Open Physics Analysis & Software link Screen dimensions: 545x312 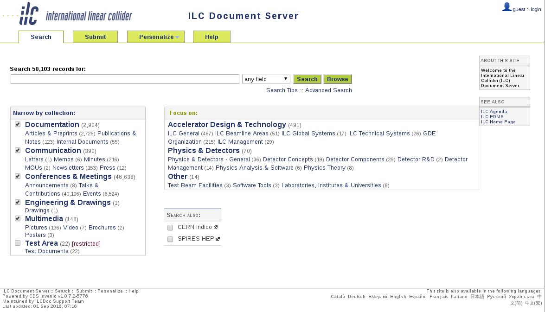coord(255,168)
